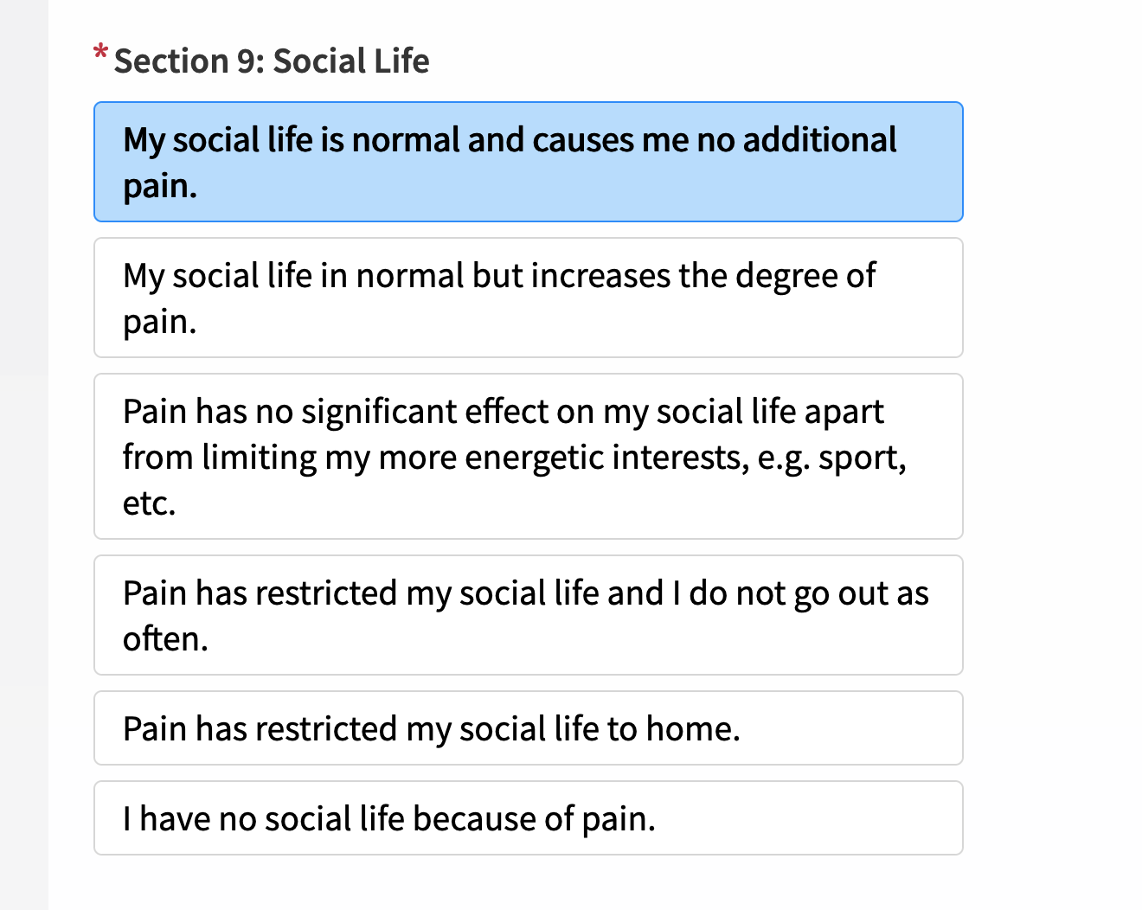1142x910 pixels.
Task: Select 'I have no social life because of pain'
Action: tap(528, 818)
